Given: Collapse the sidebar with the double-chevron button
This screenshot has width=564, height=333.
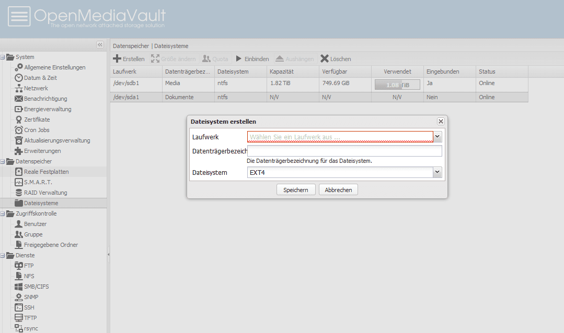Looking at the screenshot, I should 100,44.
